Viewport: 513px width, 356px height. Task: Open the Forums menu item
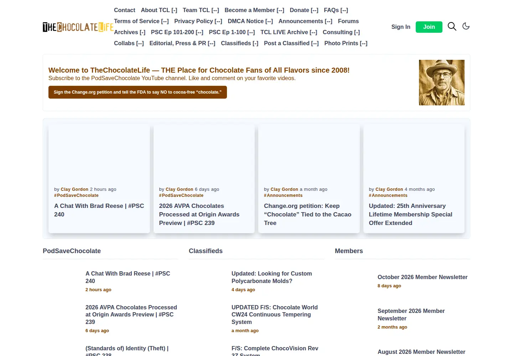(x=348, y=21)
